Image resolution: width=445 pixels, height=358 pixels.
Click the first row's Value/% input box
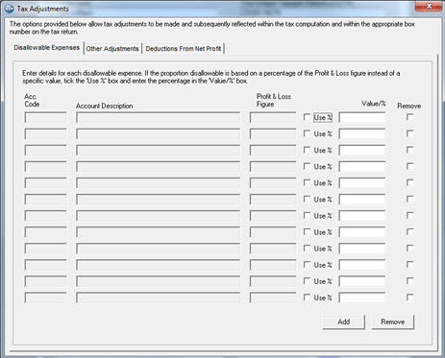click(362, 117)
